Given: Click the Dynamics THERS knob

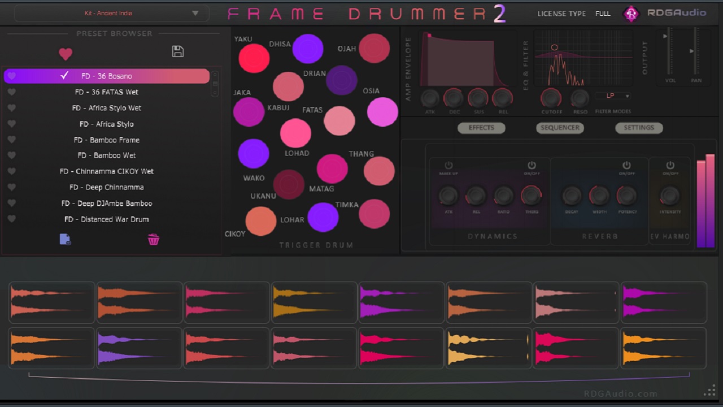Looking at the screenshot, I should point(531,196).
